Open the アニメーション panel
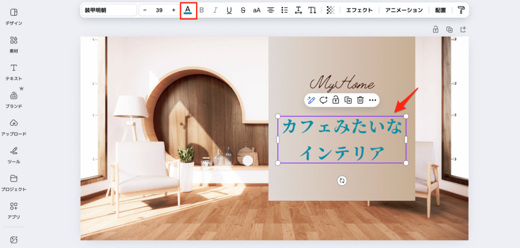The width and height of the screenshot is (520, 248). coord(404,10)
